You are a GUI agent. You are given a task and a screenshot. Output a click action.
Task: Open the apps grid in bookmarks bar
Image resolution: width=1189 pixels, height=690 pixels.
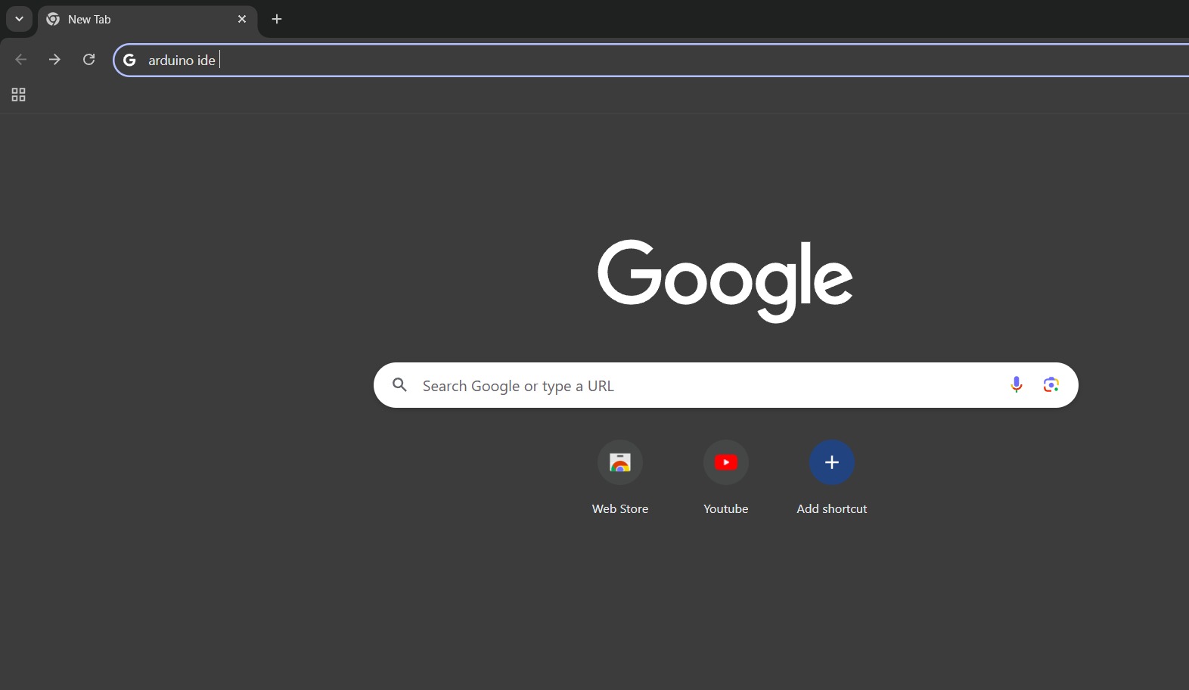pos(18,95)
